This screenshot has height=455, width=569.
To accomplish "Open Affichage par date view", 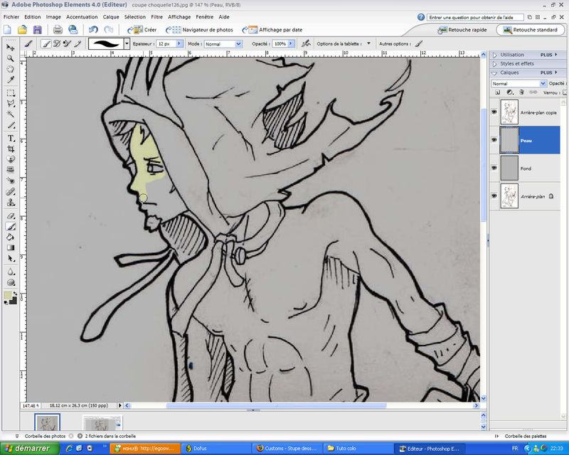I will (x=272, y=30).
